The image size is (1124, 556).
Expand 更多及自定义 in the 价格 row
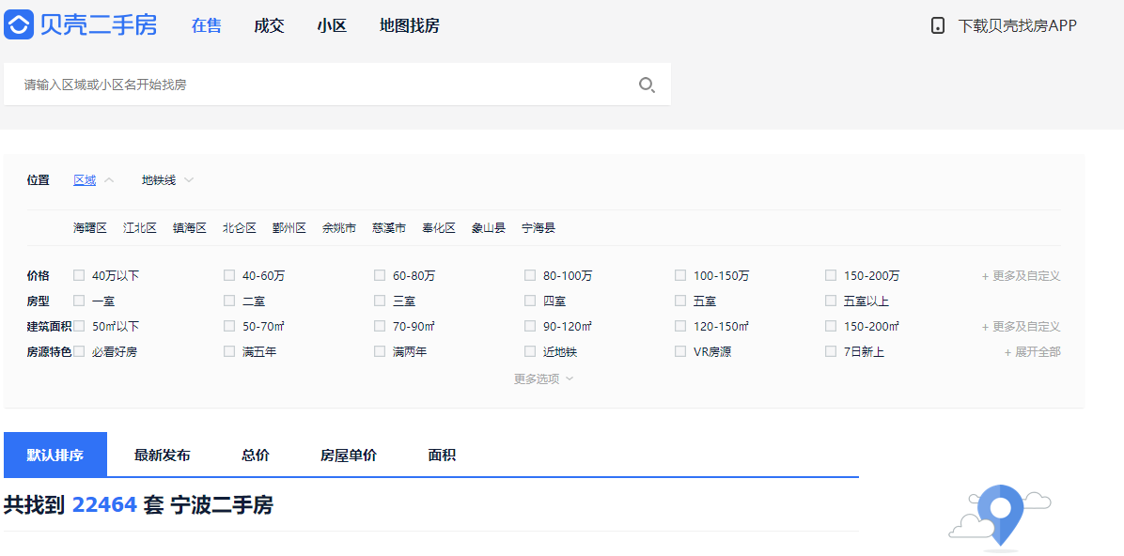click(x=1021, y=275)
